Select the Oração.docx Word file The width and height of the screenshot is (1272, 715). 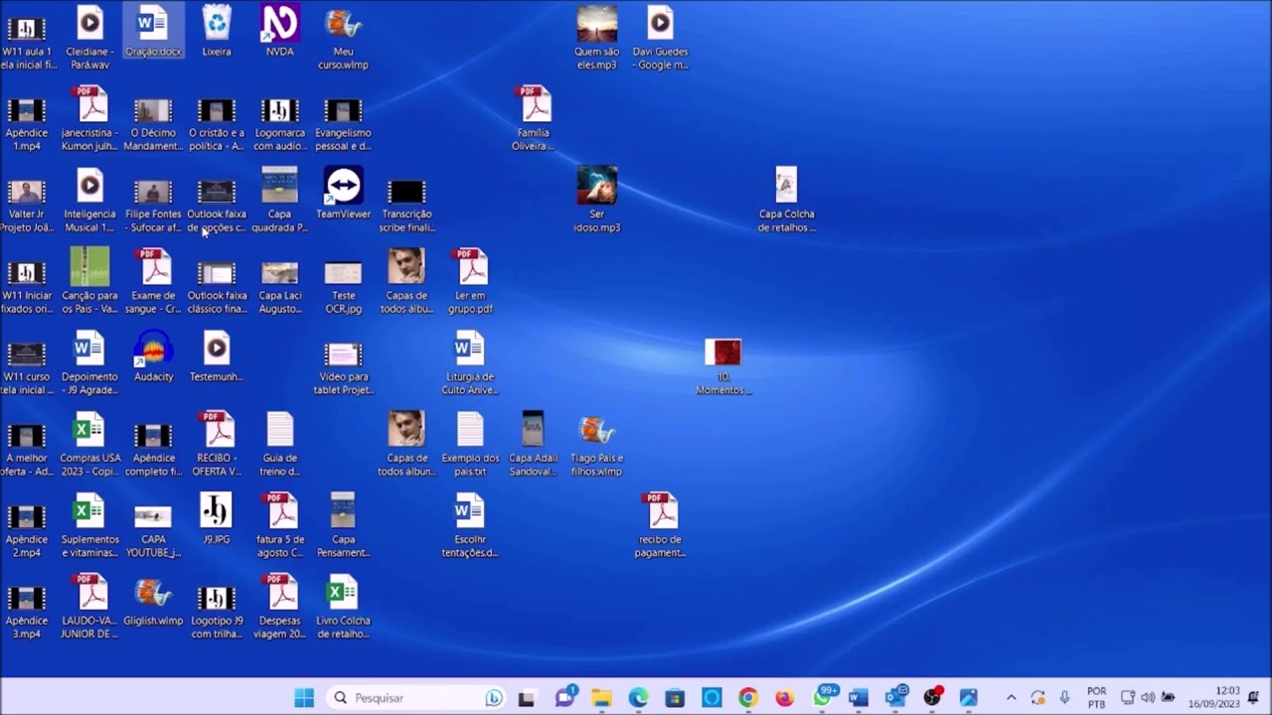pyautogui.click(x=153, y=32)
